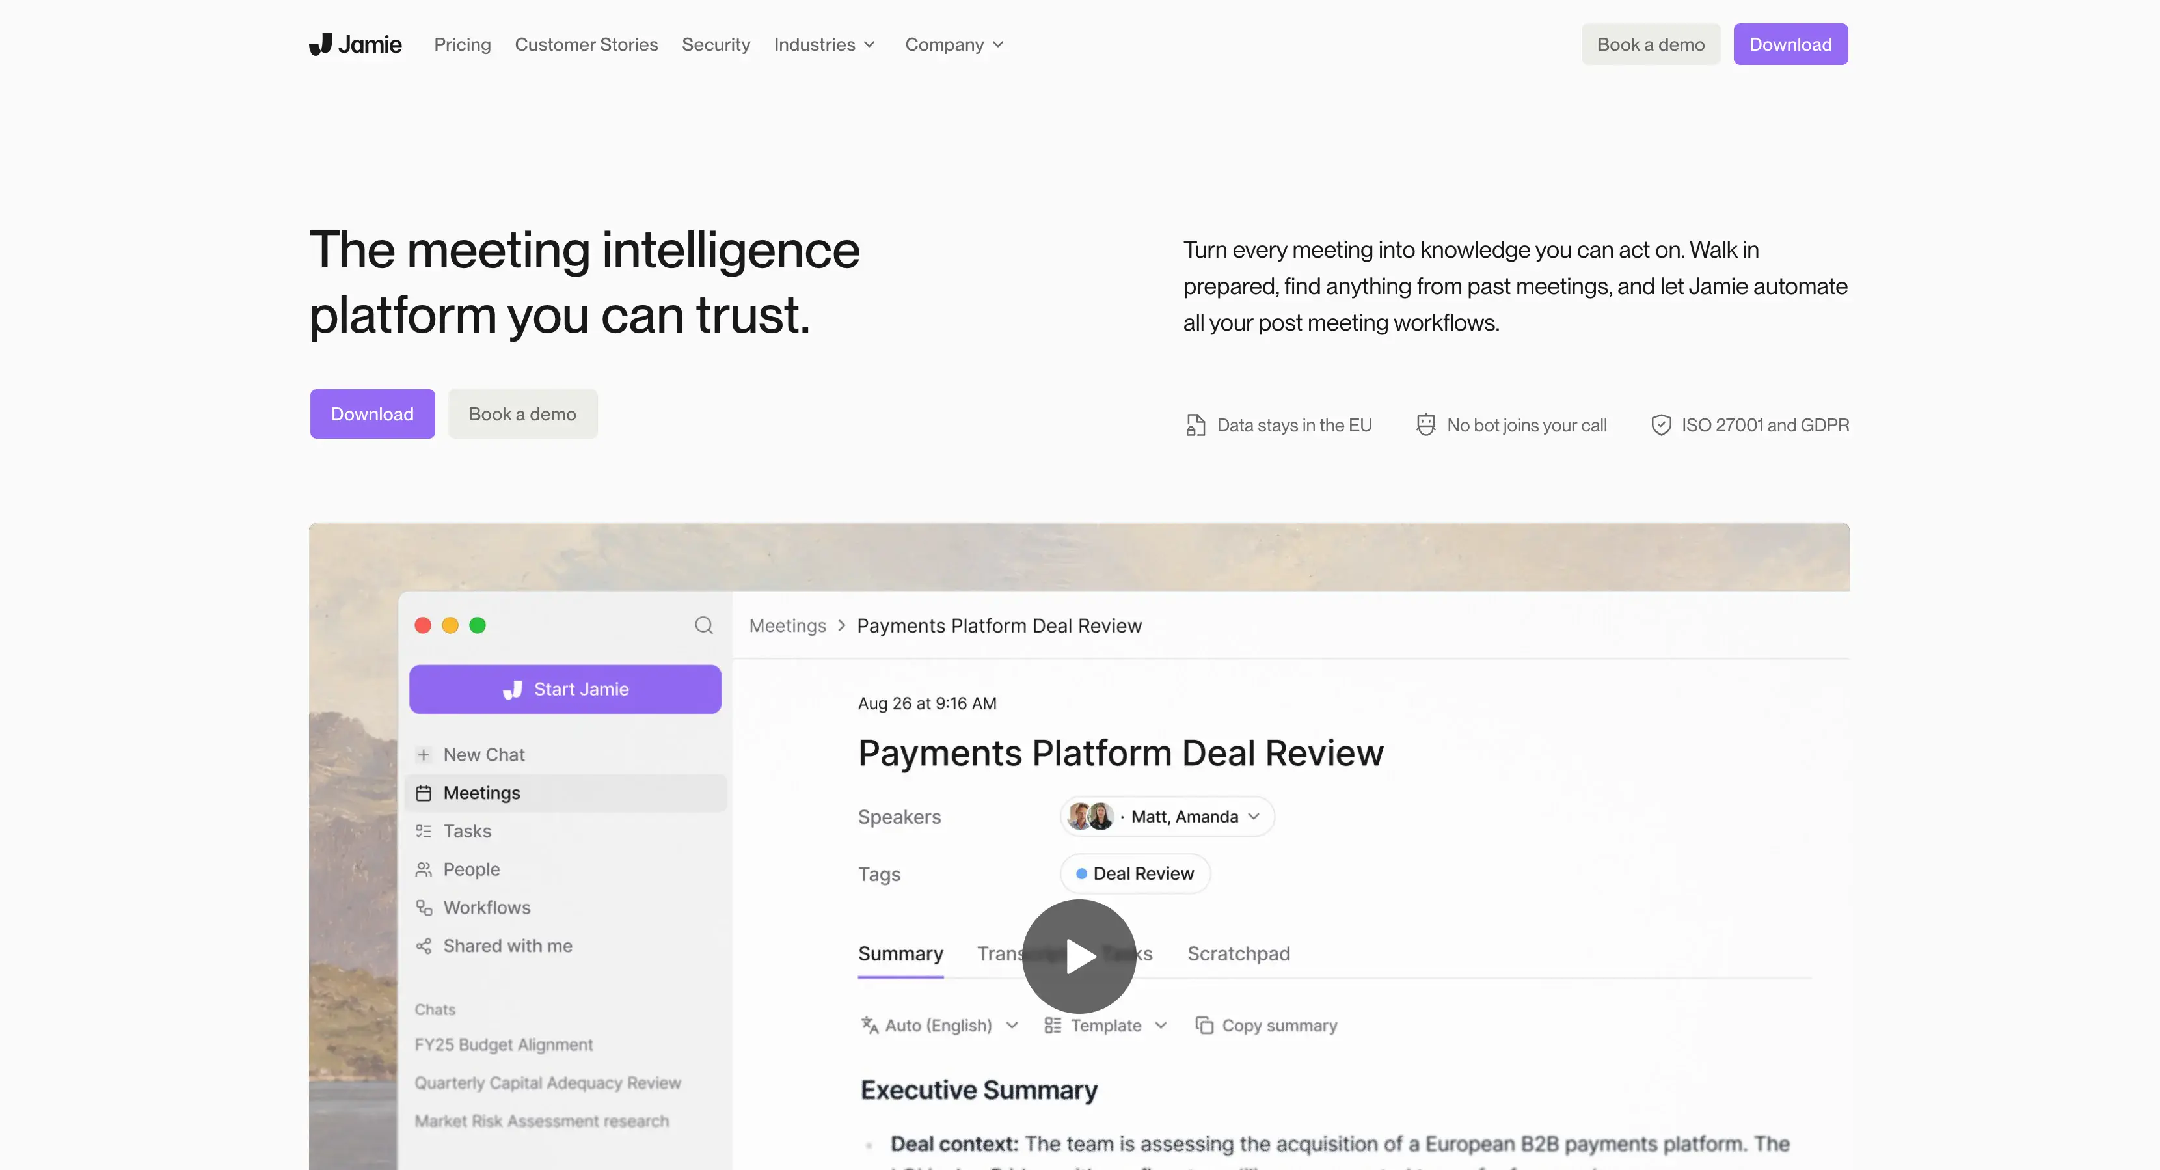
Task: Click the People icon in the sidebar
Action: (424, 870)
